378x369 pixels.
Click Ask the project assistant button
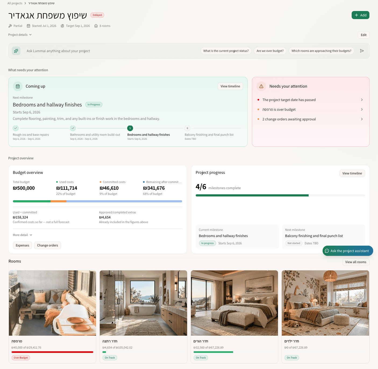click(x=348, y=251)
